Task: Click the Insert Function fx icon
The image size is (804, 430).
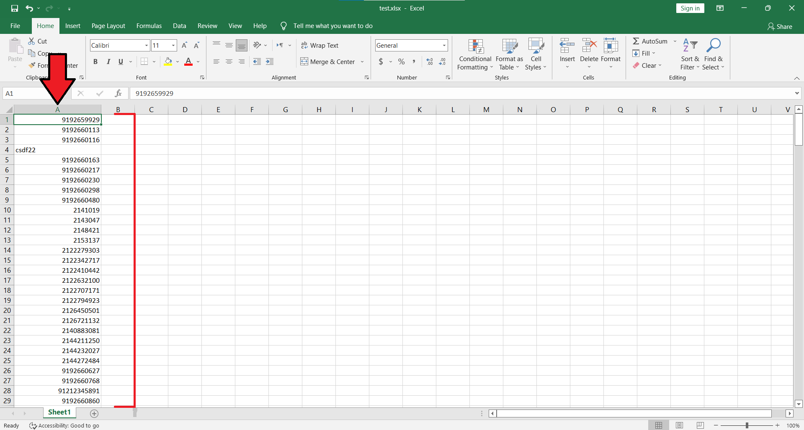Action: pyautogui.click(x=119, y=93)
